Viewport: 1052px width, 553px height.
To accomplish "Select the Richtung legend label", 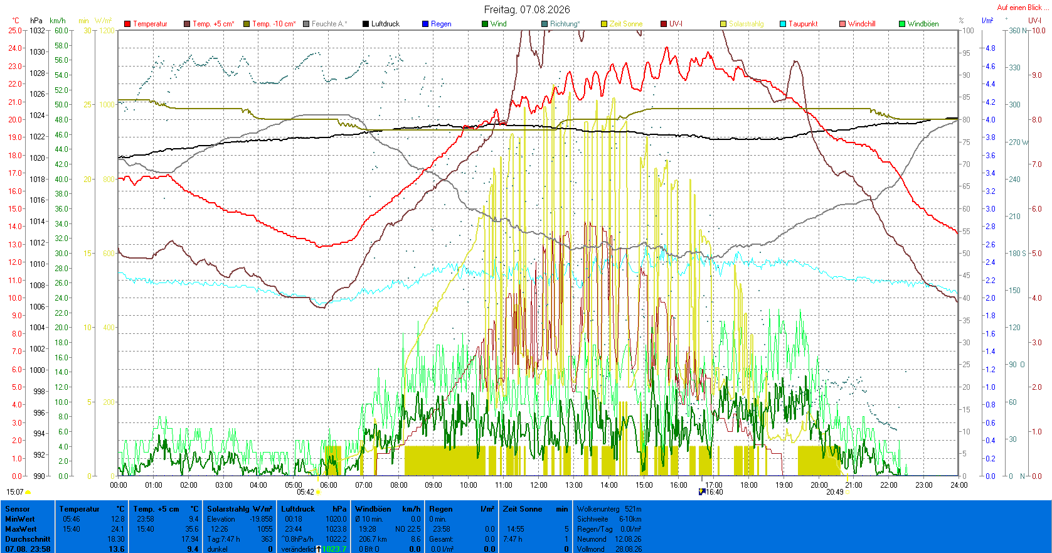I will pyautogui.click(x=565, y=24).
